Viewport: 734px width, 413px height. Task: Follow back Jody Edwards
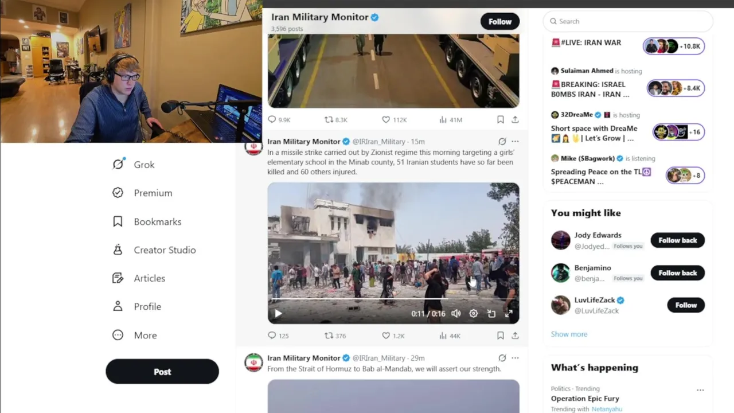[x=678, y=240]
